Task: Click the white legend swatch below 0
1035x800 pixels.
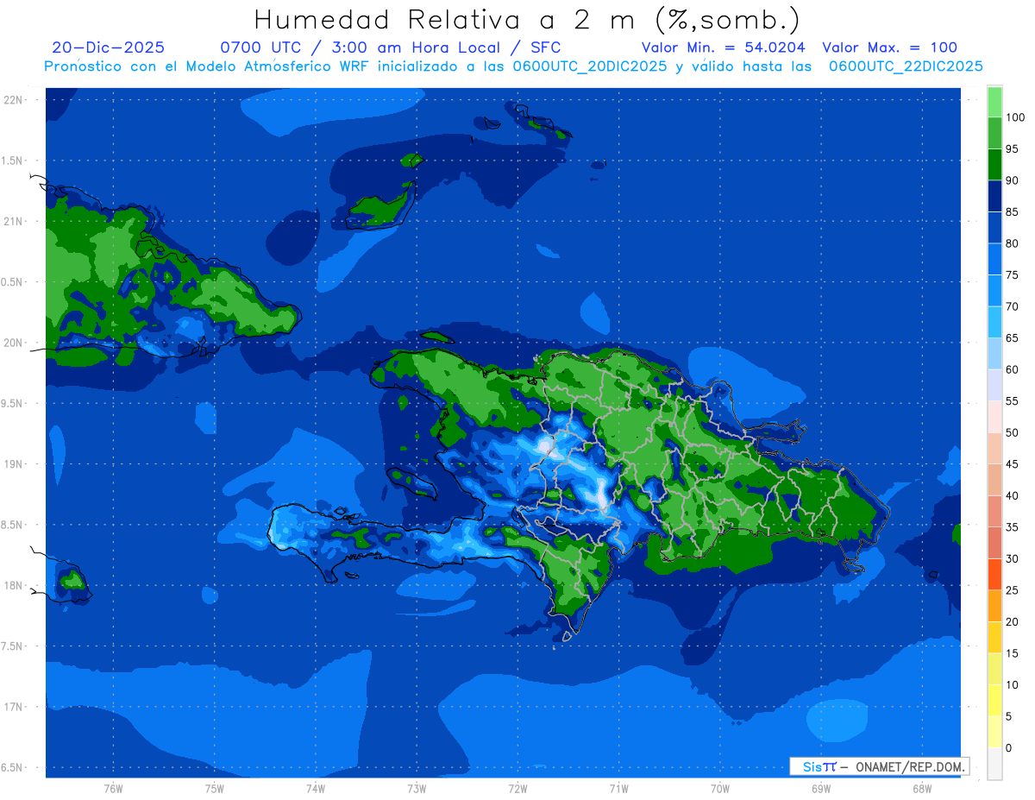Action: tap(994, 763)
